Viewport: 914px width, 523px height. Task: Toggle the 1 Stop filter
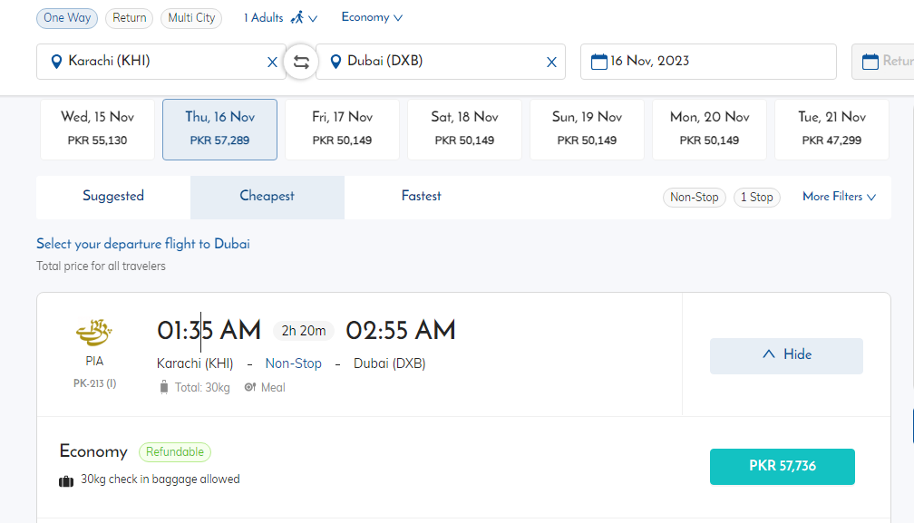coord(756,197)
